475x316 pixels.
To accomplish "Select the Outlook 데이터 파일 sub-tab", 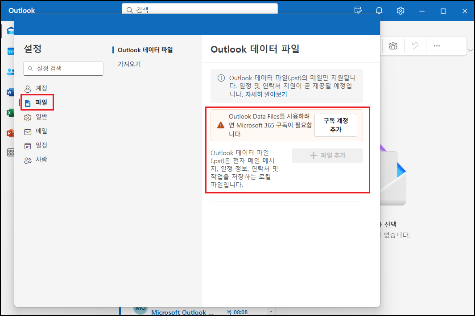I will pyautogui.click(x=145, y=50).
